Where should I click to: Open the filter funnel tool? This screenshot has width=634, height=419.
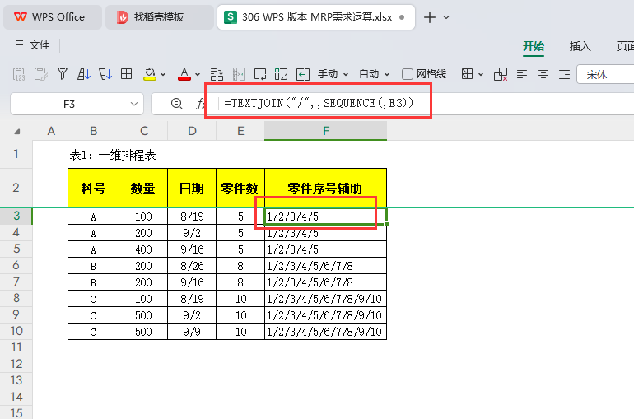point(63,74)
